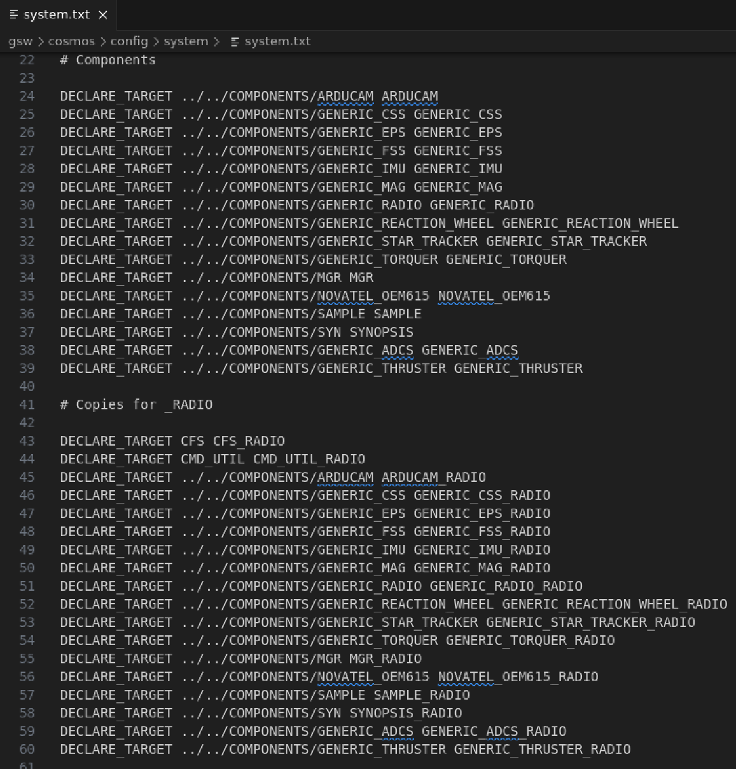Click GENERIC_CSS target name on line 25

(458, 115)
